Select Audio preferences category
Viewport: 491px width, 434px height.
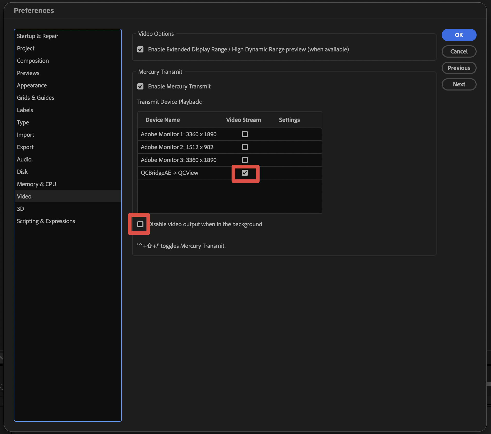coord(68,159)
